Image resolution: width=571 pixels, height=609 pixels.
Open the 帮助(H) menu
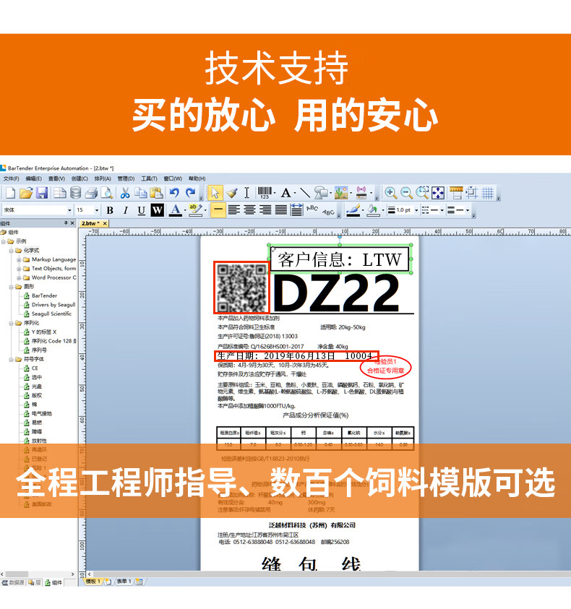pyautogui.click(x=197, y=178)
